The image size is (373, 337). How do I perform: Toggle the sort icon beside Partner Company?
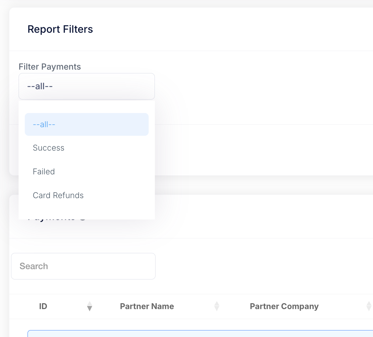pos(369,306)
